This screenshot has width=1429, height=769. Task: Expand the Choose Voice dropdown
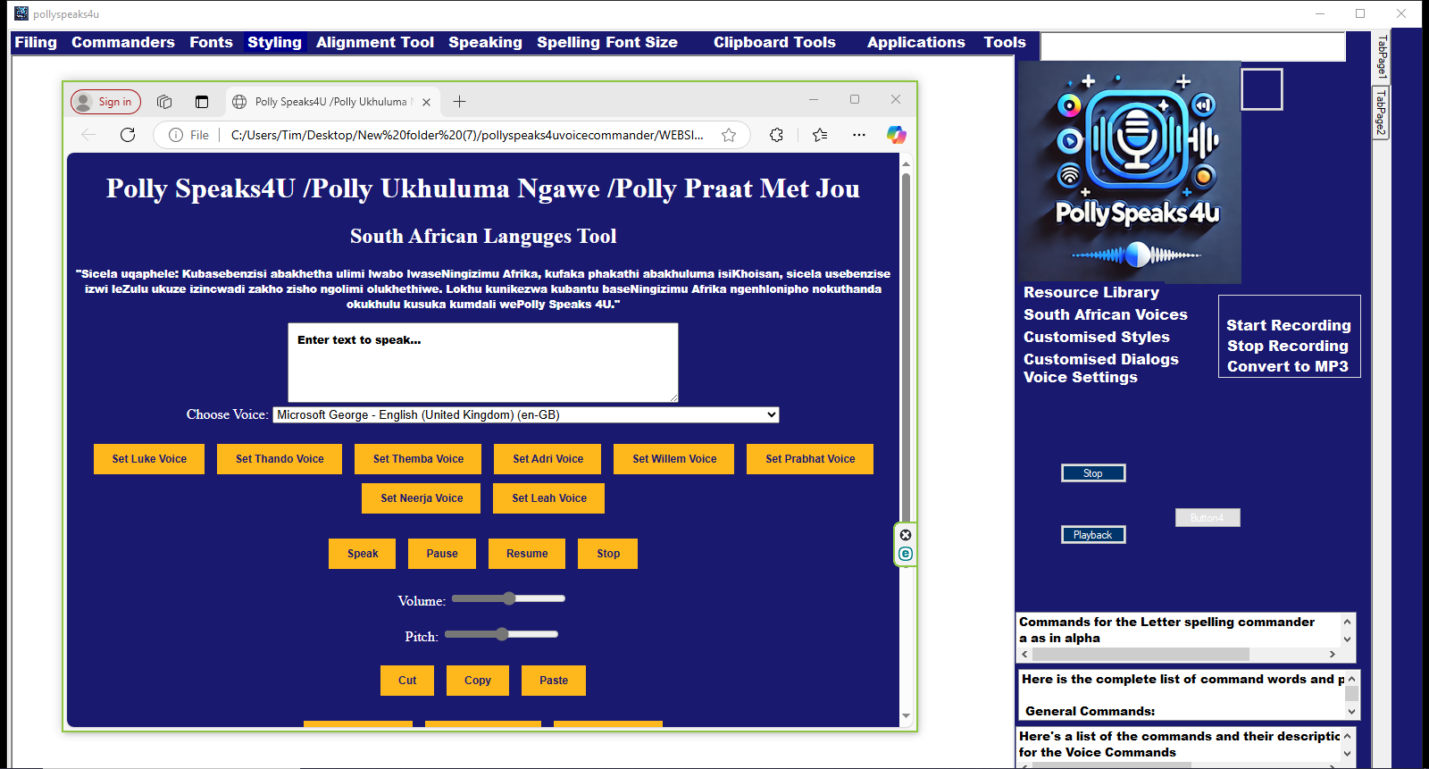(526, 414)
